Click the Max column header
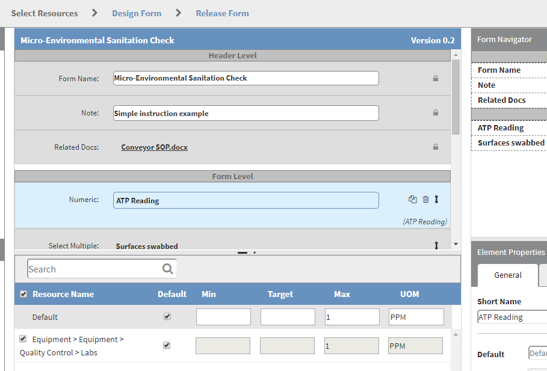 point(342,294)
